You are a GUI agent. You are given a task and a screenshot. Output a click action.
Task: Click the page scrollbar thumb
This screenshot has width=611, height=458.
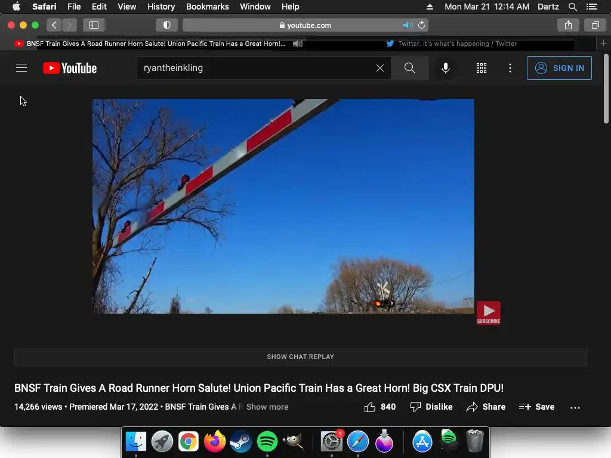(606, 89)
